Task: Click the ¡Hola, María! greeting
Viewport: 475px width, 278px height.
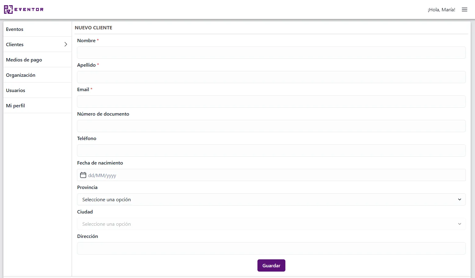Action: coord(441,10)
